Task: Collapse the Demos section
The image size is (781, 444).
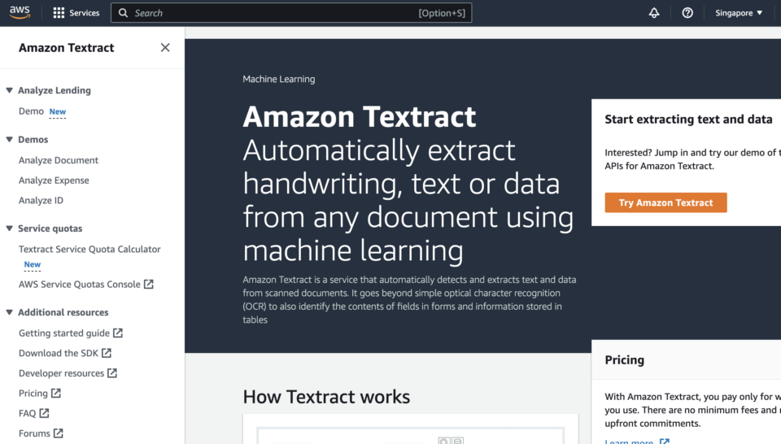Action: tap(10, 140)
